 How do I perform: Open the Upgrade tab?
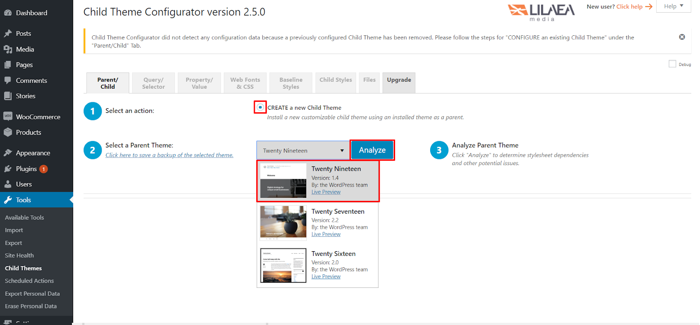click(x=399, y=83)
